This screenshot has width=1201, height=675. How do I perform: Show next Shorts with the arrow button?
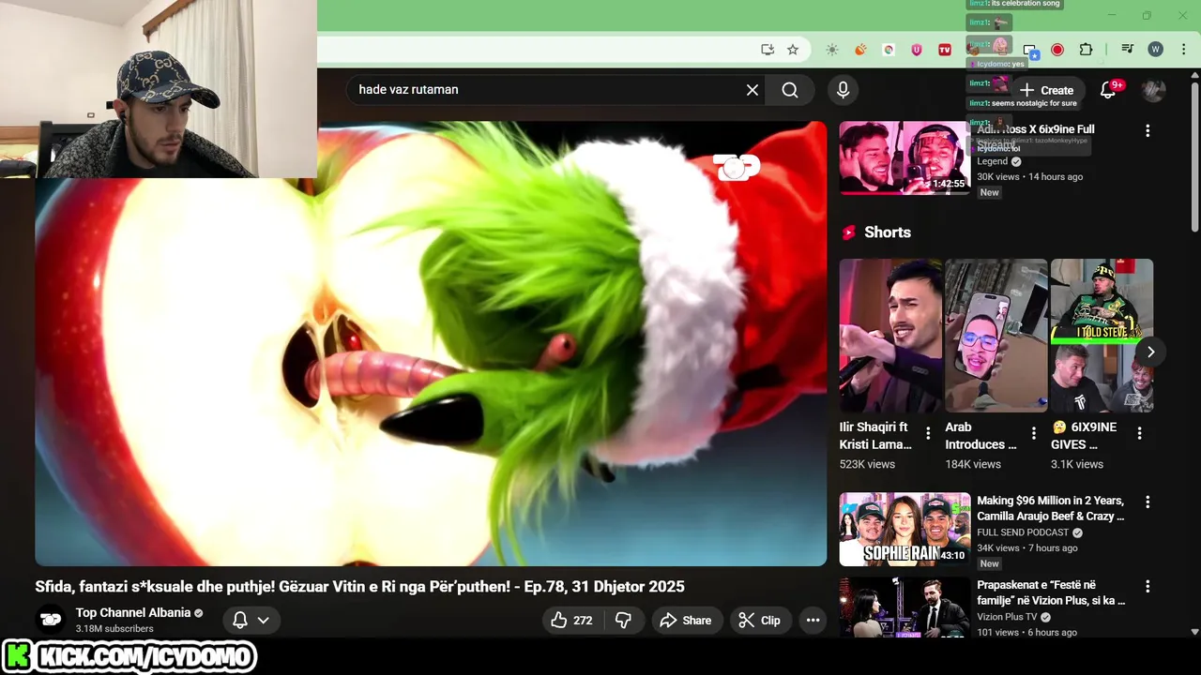(x=1150, y=352)
